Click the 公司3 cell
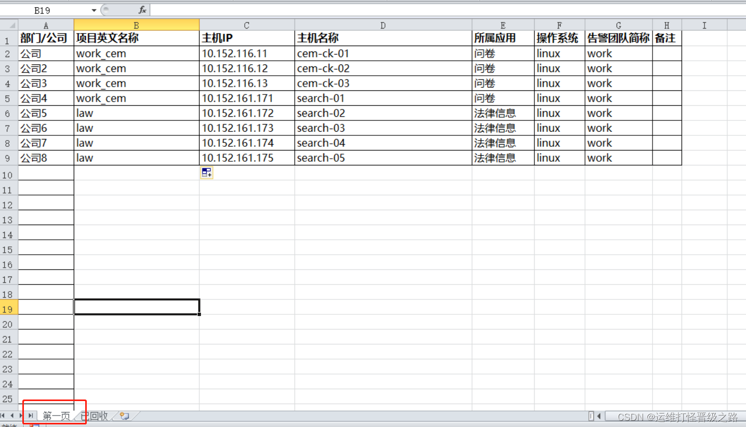The height and width of the screenshot is (427, 746). pyautogui.click(x=46, y=84)
